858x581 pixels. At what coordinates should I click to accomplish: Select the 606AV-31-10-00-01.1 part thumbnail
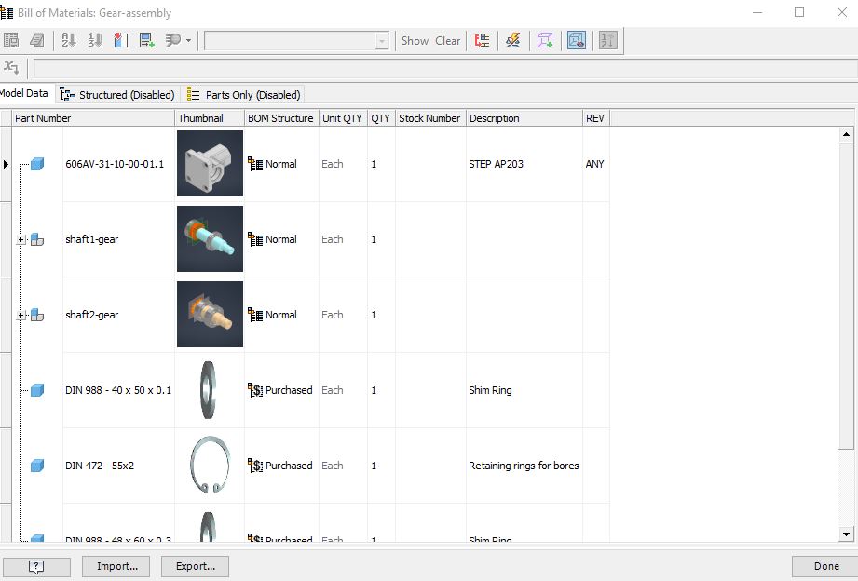pyautogui.click(x=210, y=164)
